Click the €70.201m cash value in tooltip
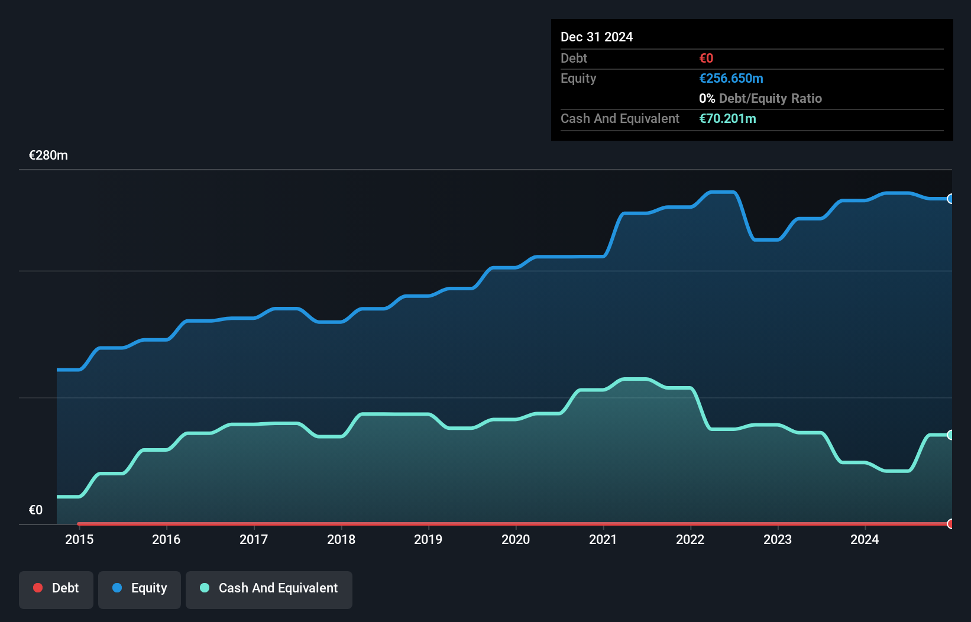971x622 pixels. (727, 118)
